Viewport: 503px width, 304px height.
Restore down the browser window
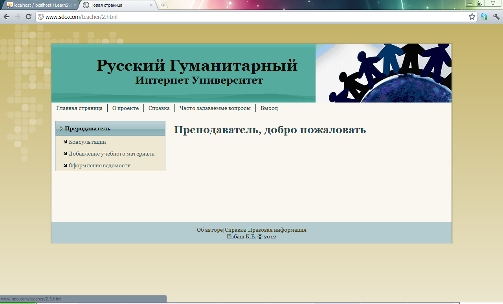[x=480, y=3]
